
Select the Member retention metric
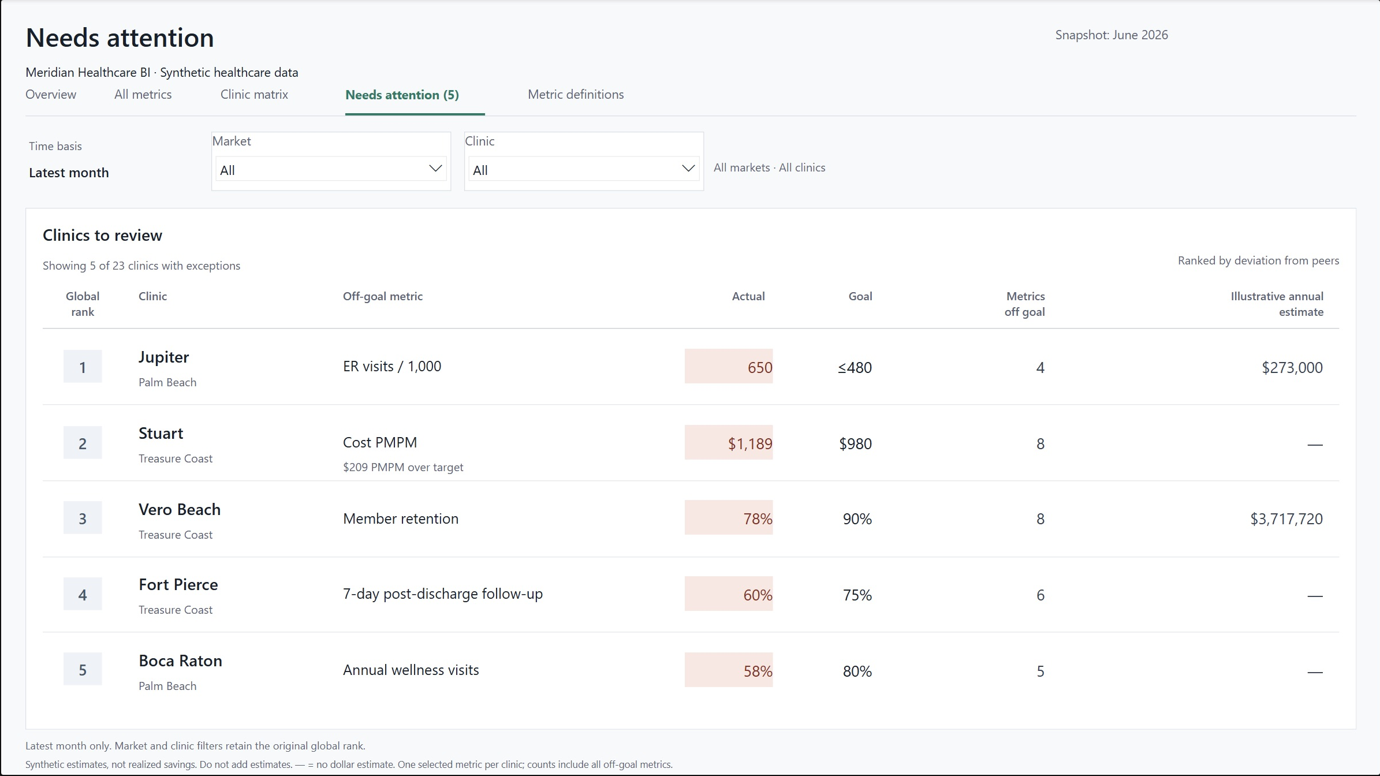click(401, 519)
